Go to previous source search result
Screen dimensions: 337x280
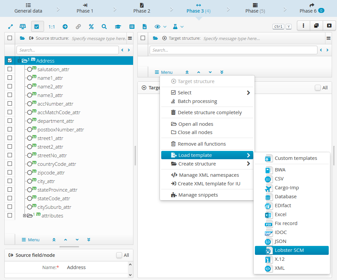pos(122,50)
